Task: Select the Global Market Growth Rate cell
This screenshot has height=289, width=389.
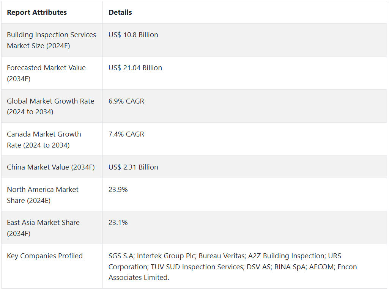Action: [x=50, y=107]
